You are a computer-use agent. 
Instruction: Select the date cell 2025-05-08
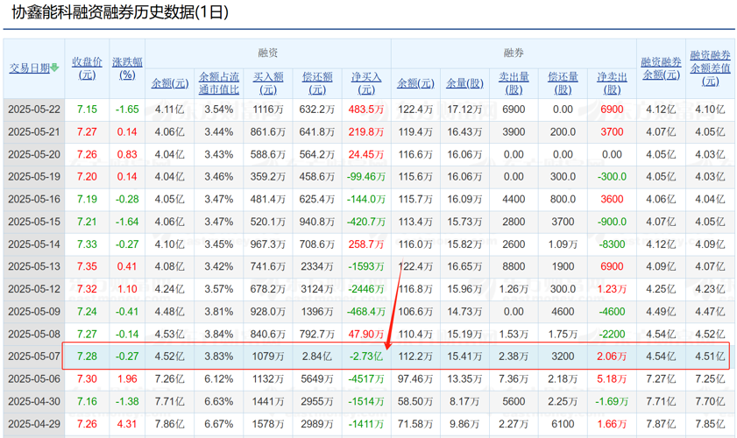pyautogui.click(x=34, y=334)
